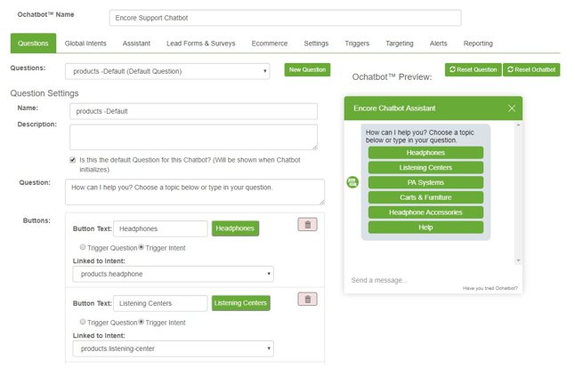Image resolution: width=575 pixels, height=376 pixels.
Task: Click the Listening Centers Button Text field
Action: coord(160,303)
